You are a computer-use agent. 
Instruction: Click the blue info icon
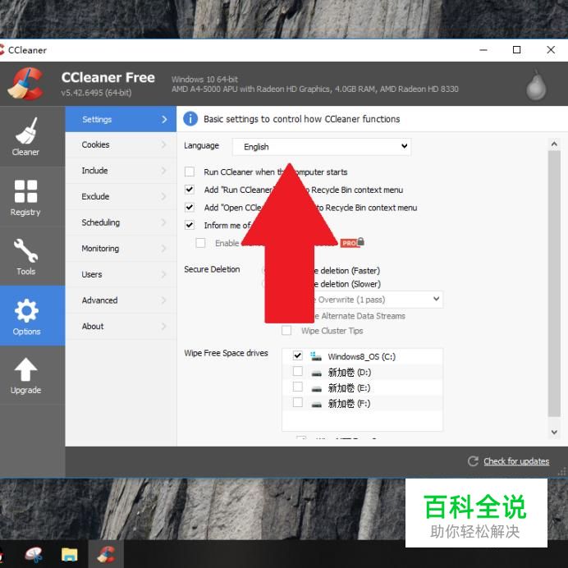(x=190, y=119)
